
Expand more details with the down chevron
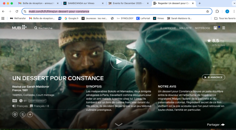coord(118,124)
